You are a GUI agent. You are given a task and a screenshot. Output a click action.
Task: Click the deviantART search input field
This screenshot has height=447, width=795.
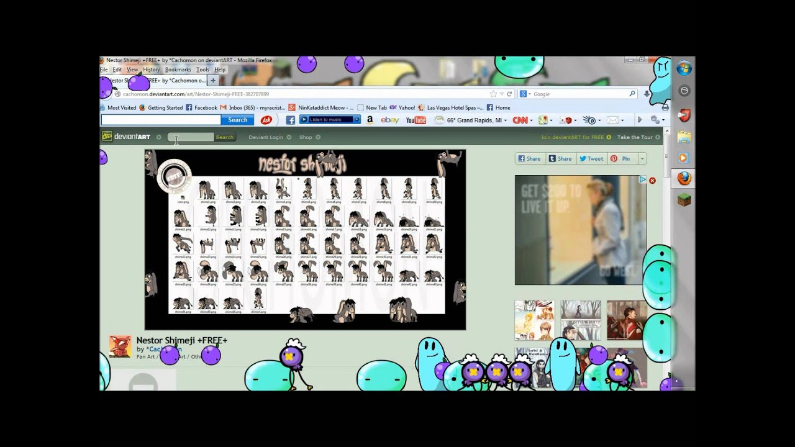click(191, 137)
